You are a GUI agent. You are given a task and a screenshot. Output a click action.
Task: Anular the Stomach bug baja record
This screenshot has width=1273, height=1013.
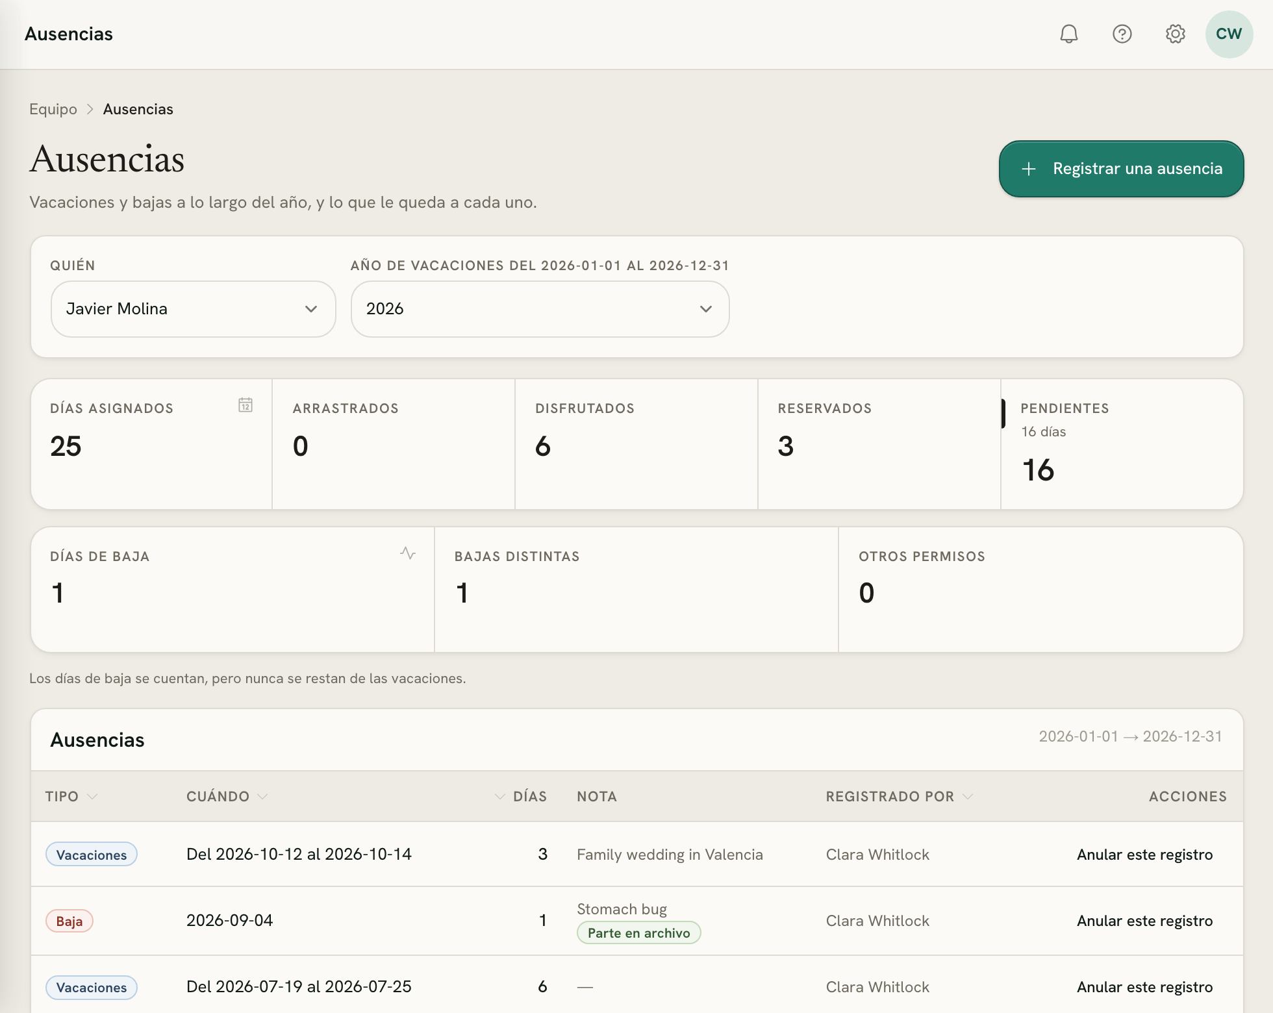pos(1144,921)
